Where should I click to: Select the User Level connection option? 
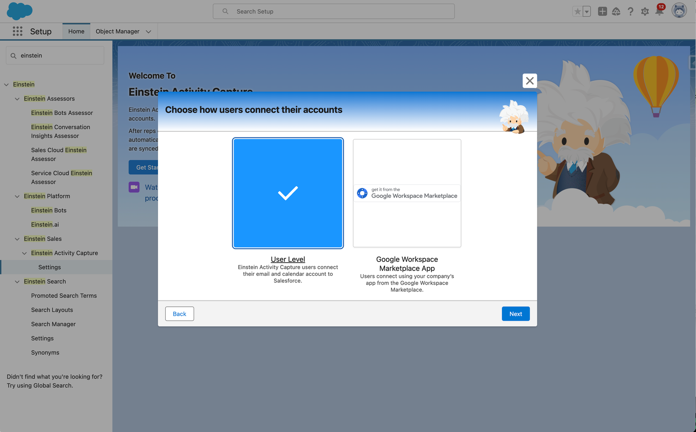coord(288,193)
